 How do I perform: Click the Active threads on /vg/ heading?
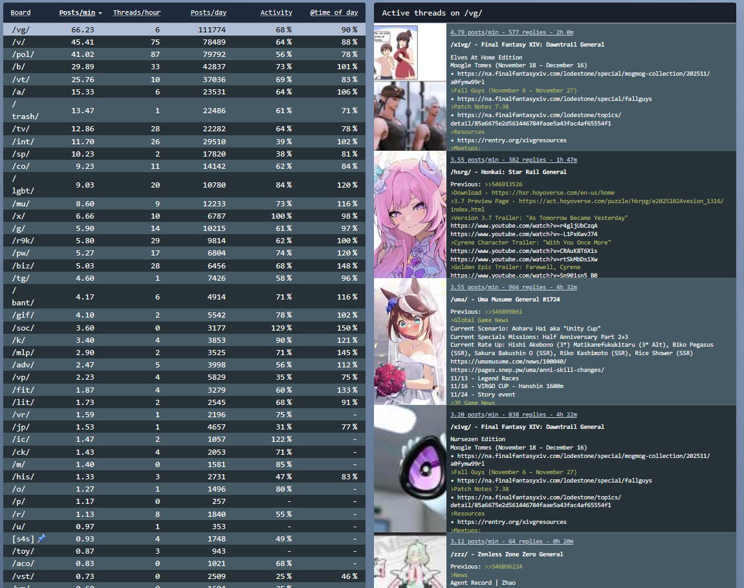click(432, 14)
